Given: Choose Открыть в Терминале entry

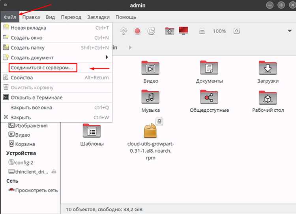Looking at the screenshot, I should point(56,98).
